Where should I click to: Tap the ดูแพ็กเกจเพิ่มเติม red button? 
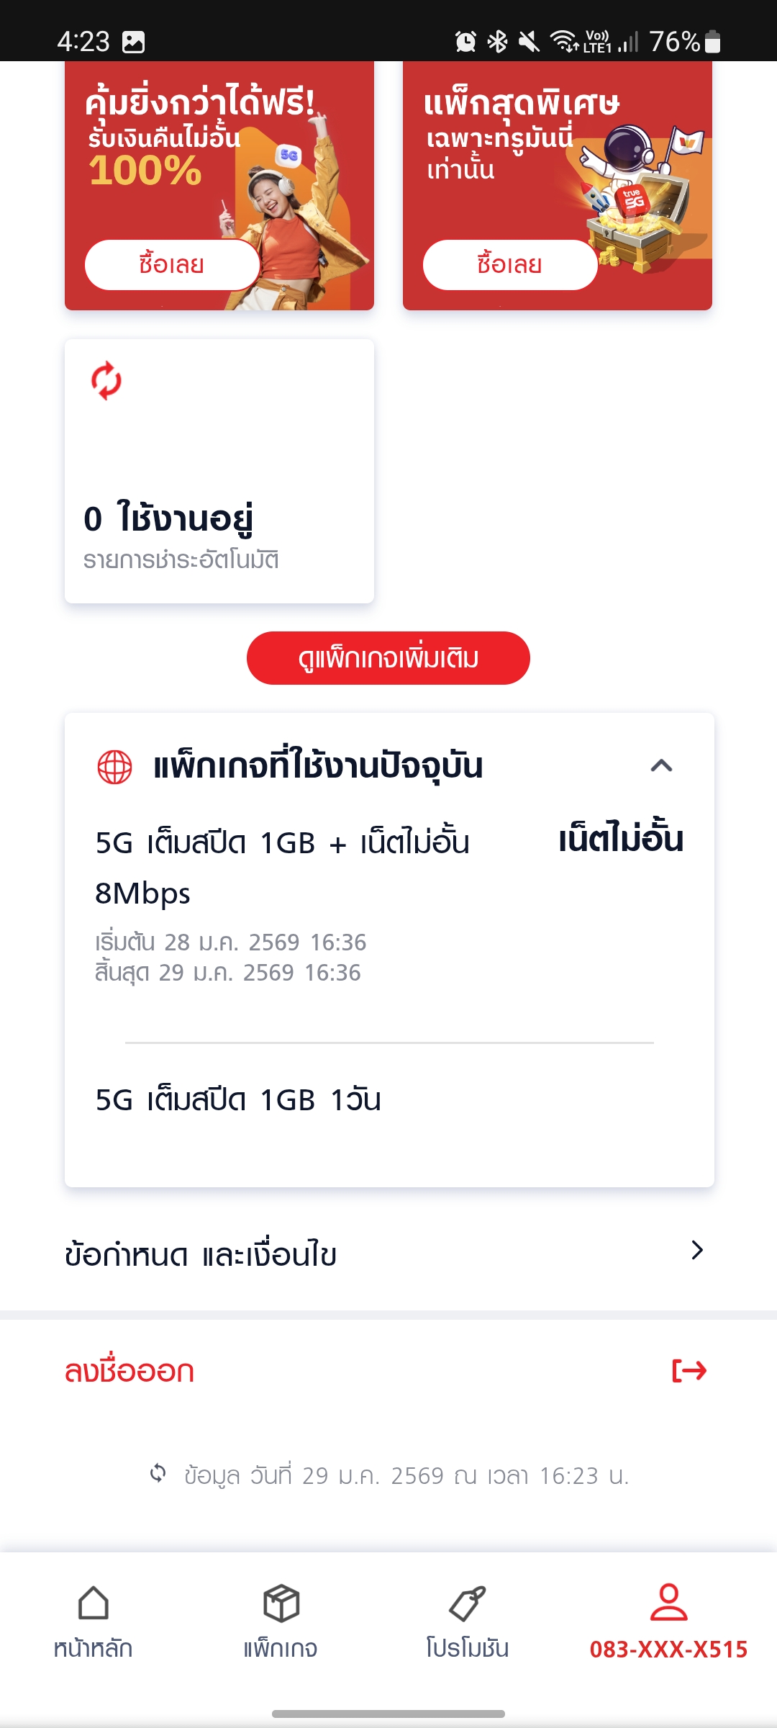pos(388,658)
